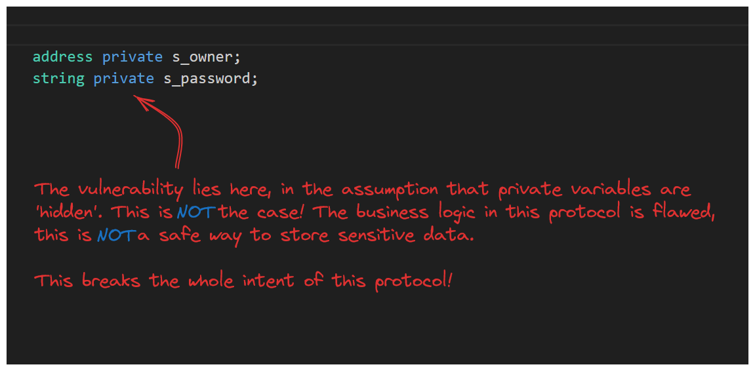755x371 pixels.
Task: Click the word 'flawed' in annotation
Action: [684, 213]
